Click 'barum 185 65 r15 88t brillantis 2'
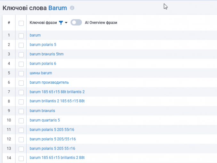217x163 pixels. pos(57,92)
